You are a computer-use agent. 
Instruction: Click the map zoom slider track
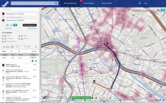click(x=107, y=98)
